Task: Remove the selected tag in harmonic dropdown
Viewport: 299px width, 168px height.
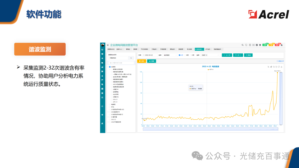Action: coord(207,55)
